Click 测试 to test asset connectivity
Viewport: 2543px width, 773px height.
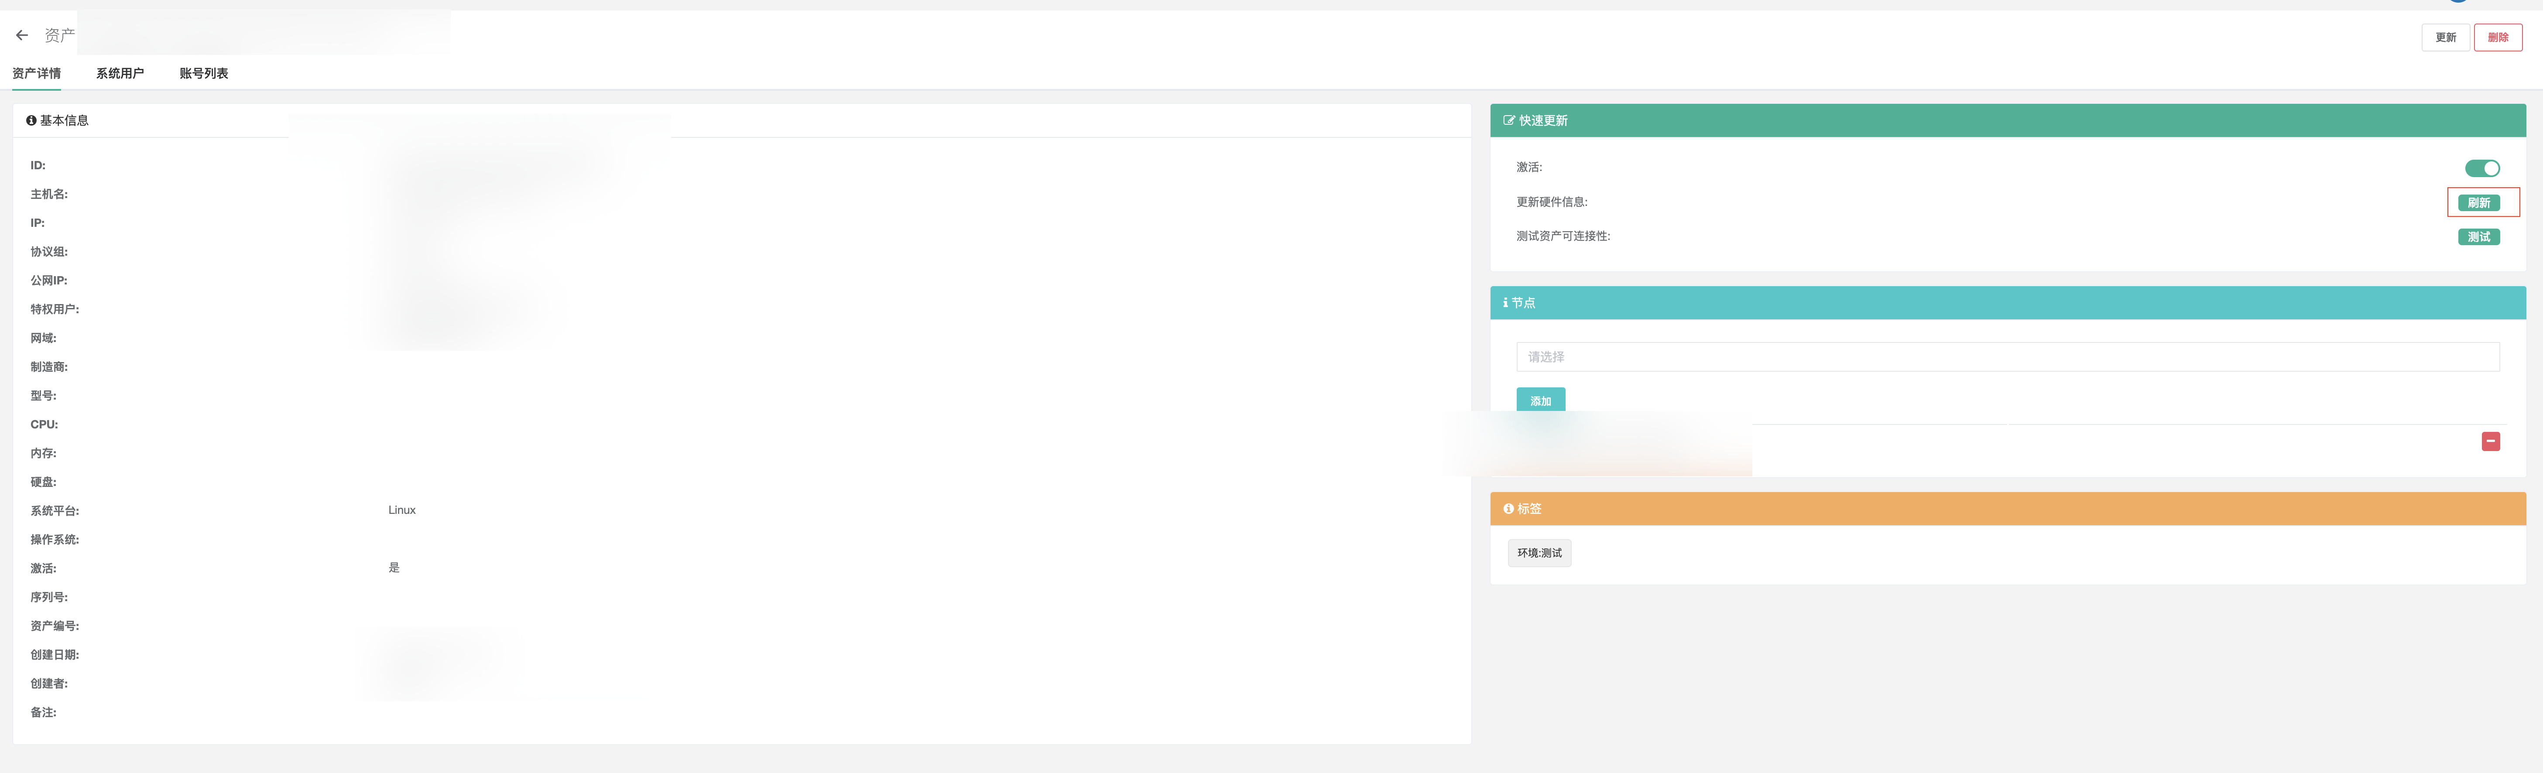pos(2478,237)
